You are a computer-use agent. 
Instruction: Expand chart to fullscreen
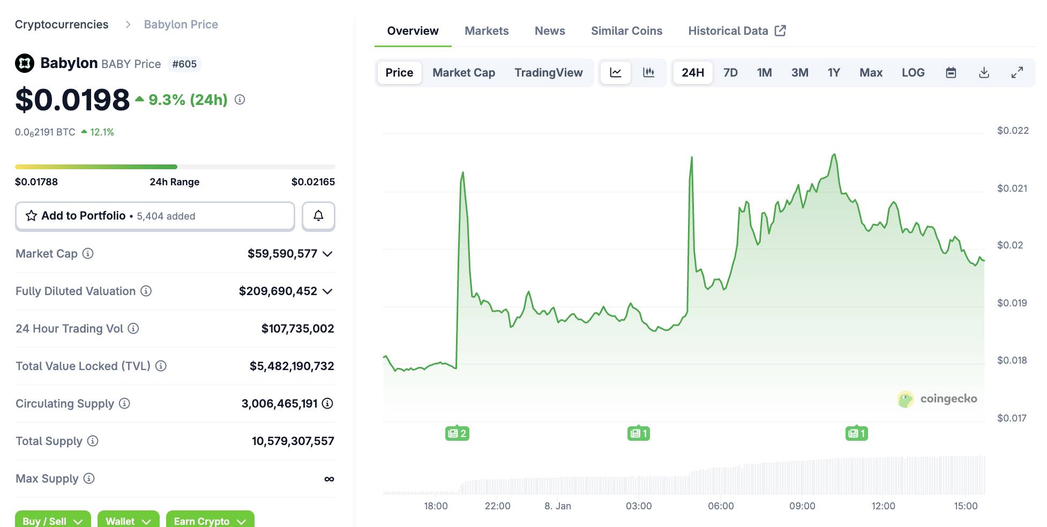pyautogui.click(x=1016, y=73)
